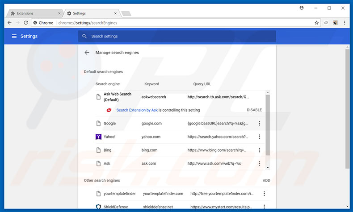
Task: Click the search engine list scroll-down arrow
Action: coord(268,167)
